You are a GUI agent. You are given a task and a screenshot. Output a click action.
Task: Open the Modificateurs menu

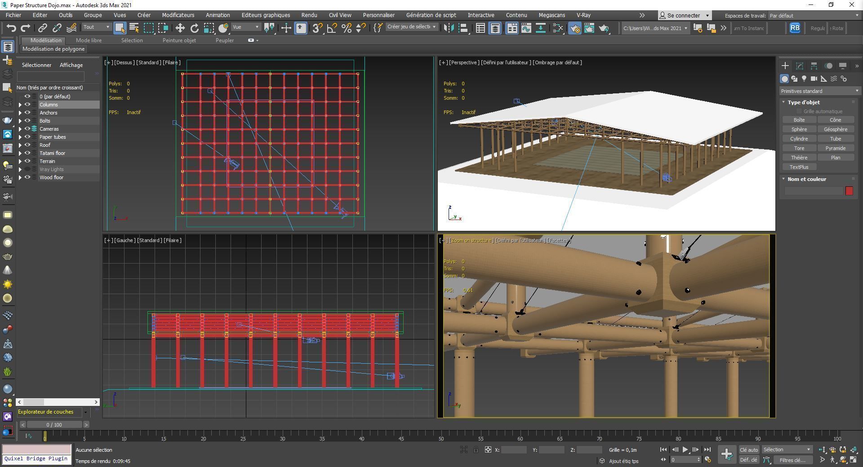coord(178,15)
